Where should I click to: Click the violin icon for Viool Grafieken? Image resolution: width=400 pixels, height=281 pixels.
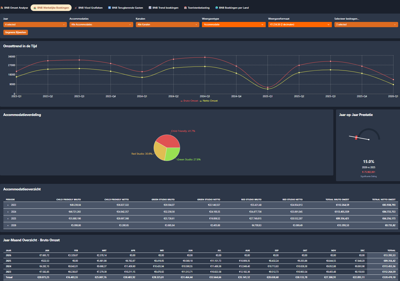pyautogui.click(x=76, y=8)
